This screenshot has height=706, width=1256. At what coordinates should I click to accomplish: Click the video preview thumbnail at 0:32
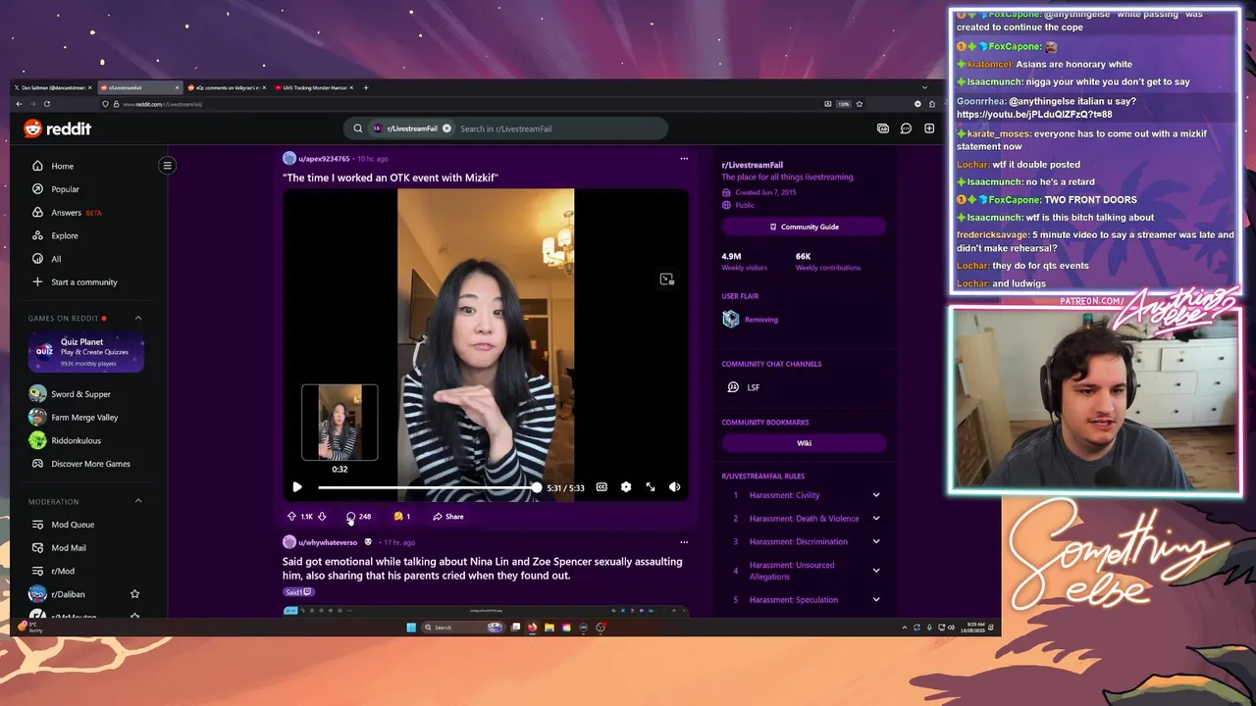point(340,423)
